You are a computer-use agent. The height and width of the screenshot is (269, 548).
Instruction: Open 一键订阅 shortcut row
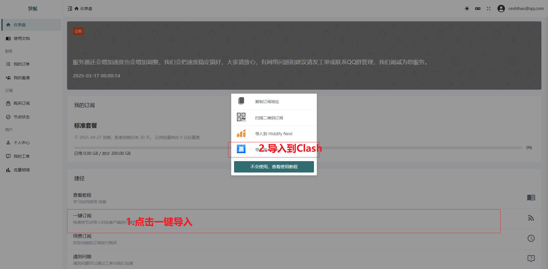click(304, 219)
